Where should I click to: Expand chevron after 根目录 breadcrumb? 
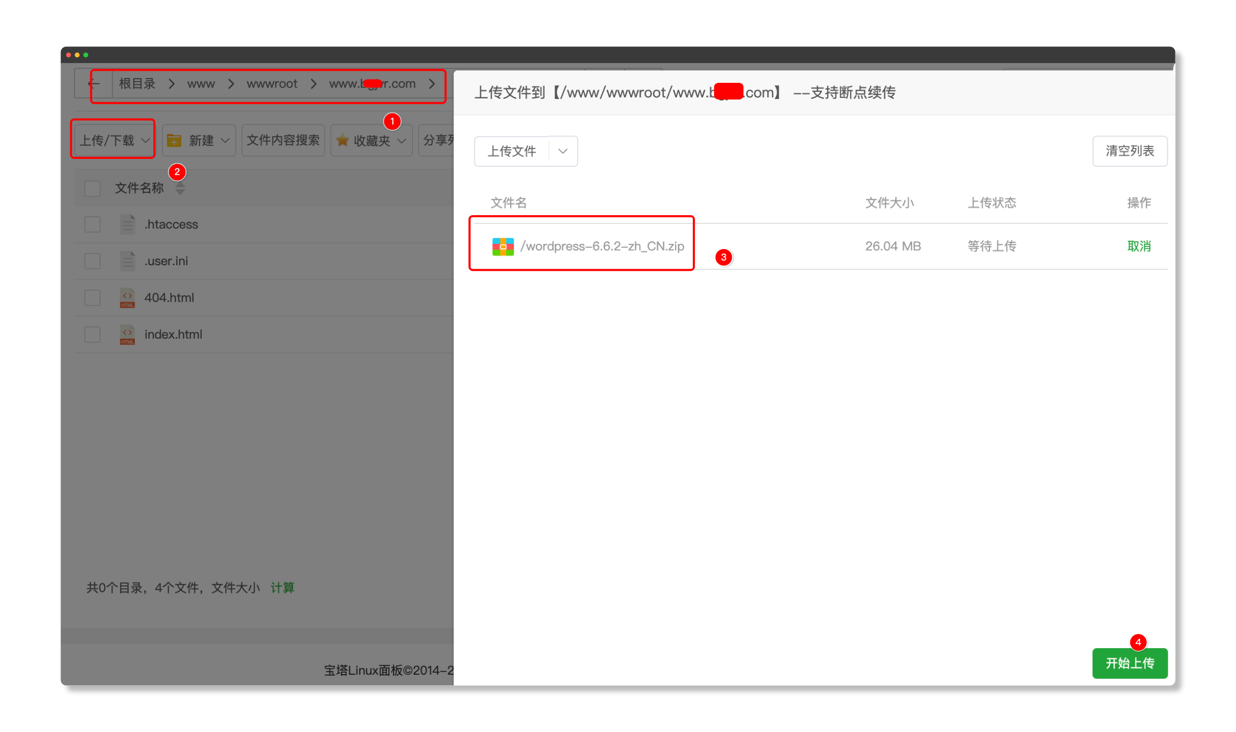[171, 84]
